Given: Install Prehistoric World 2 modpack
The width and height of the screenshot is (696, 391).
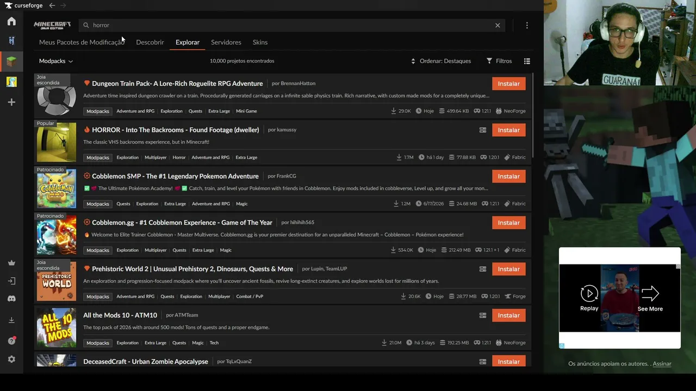Looking at the screenshot, I should point(509,269).
